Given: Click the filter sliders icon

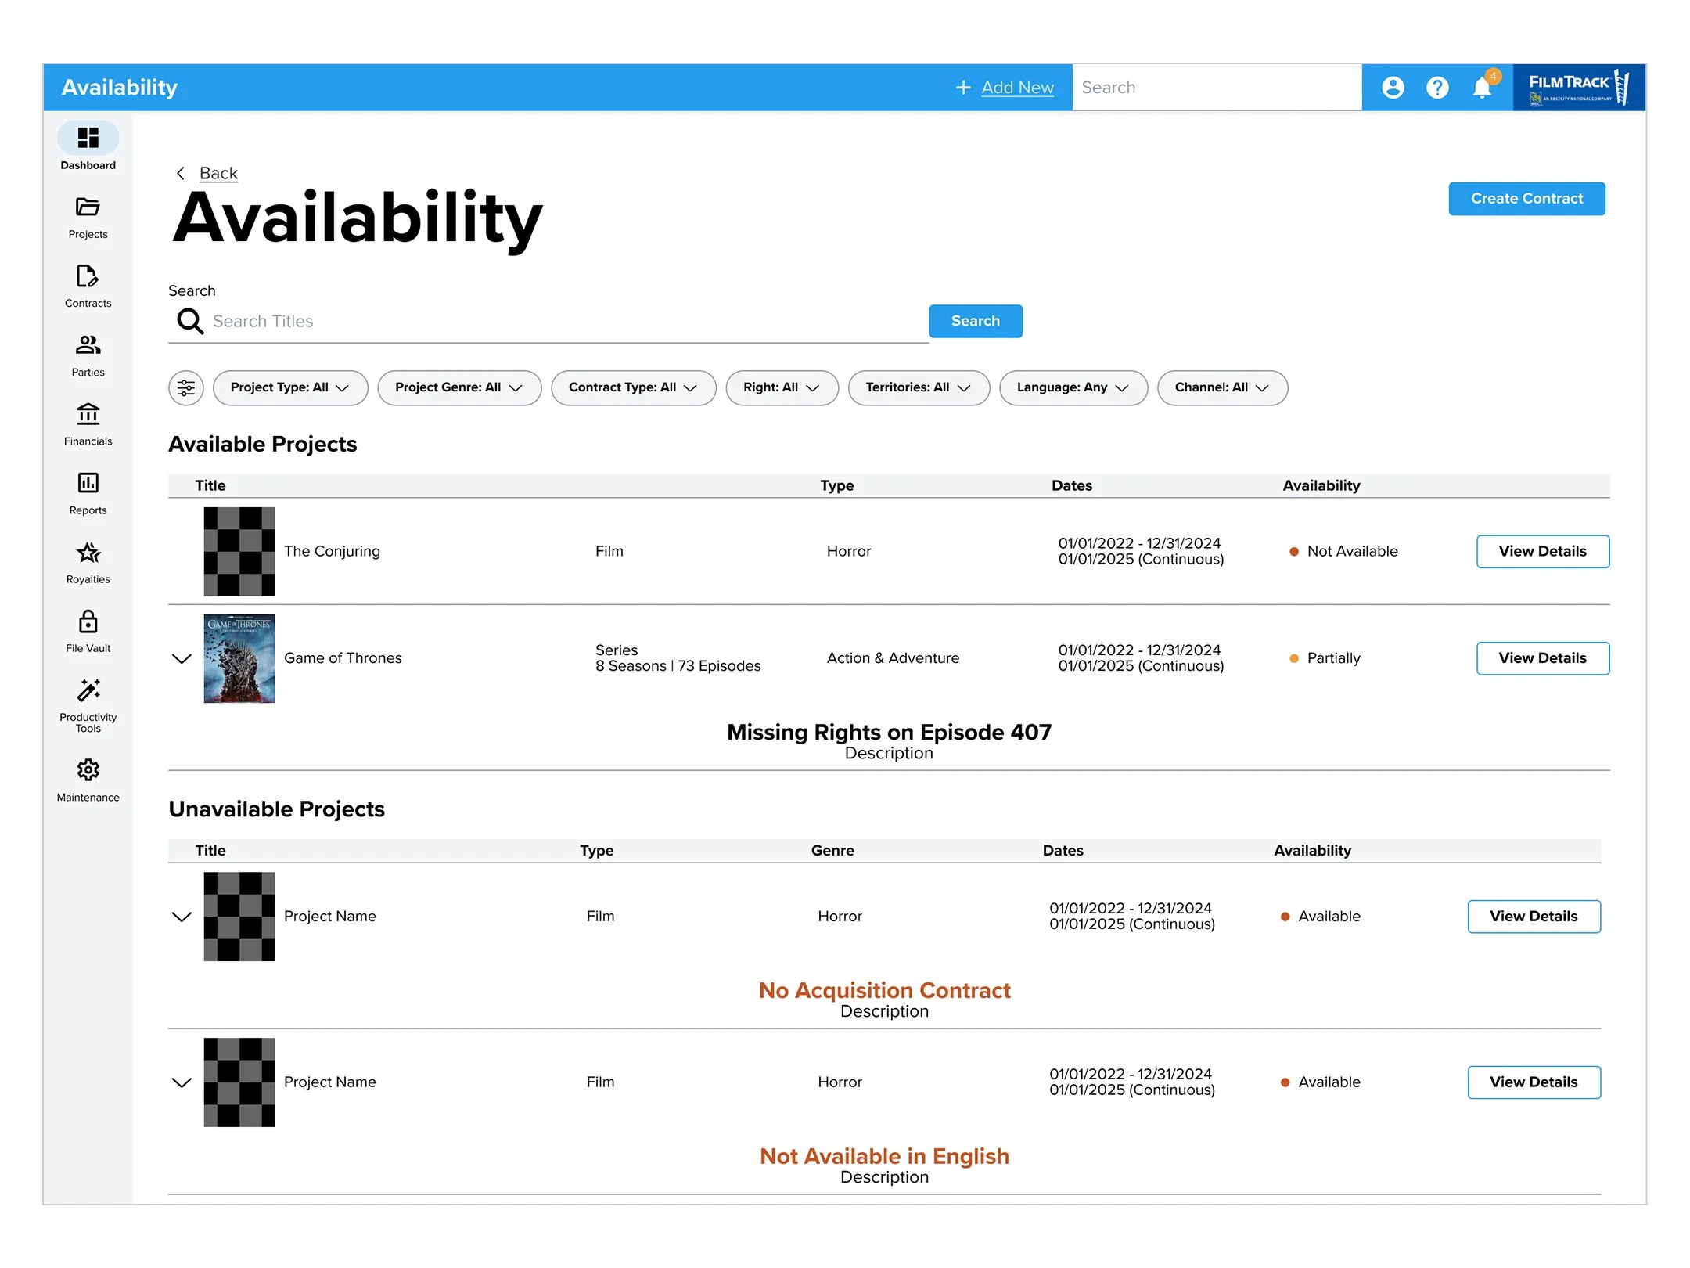Looking at the screenshot, I should point(186,388).
